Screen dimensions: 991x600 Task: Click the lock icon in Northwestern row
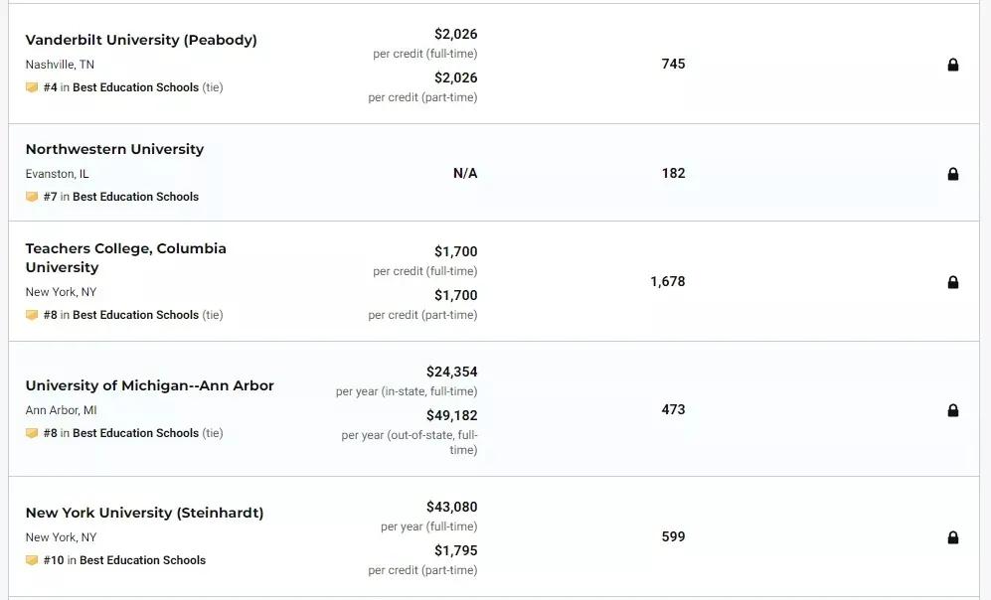point(952,174)
